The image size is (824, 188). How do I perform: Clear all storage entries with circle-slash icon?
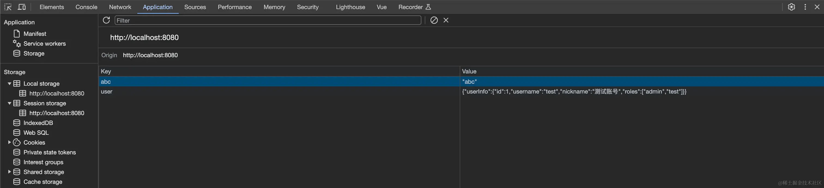(x=434, y=20)
